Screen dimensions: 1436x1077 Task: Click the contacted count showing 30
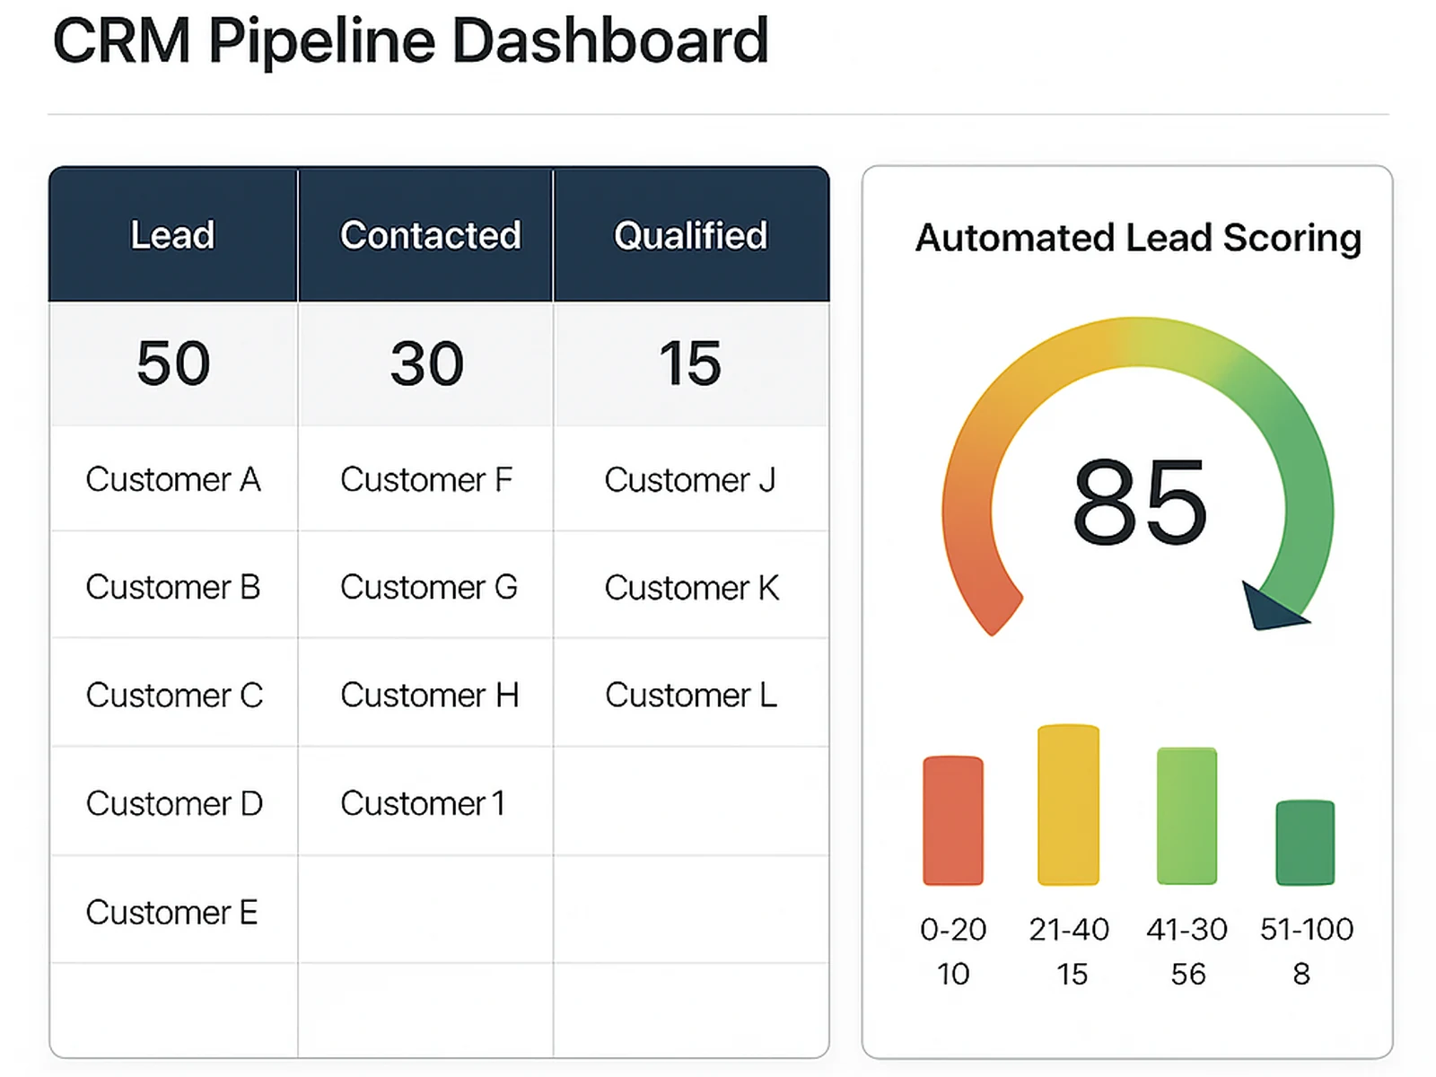point(426,363)
